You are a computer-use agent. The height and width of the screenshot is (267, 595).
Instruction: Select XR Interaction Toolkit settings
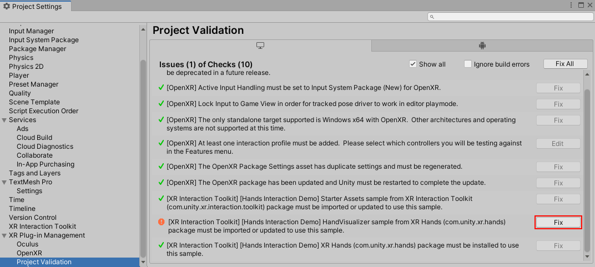point(42,226)
